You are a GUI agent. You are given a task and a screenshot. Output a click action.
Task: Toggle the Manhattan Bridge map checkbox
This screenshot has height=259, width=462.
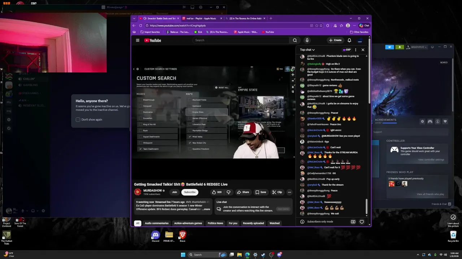tap(190, 131)
